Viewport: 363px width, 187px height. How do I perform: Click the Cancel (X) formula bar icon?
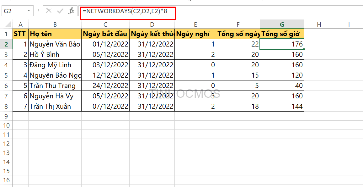point(49,11)
